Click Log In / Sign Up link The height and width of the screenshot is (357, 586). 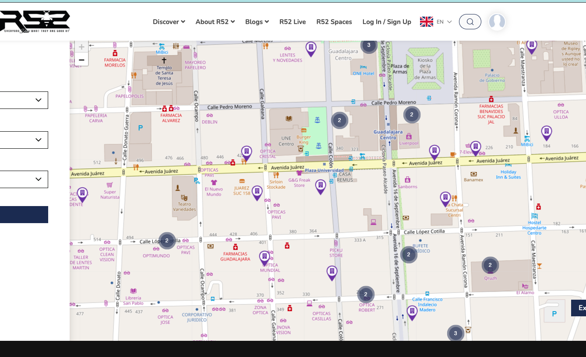[387, 22]
